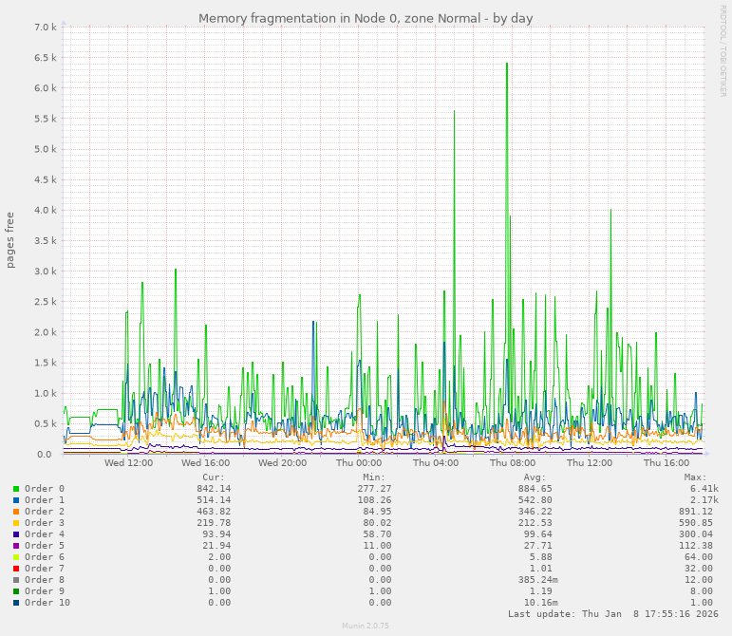
Task: Click the 'pages free' y-axis label
Action: (x=10, y=240)
